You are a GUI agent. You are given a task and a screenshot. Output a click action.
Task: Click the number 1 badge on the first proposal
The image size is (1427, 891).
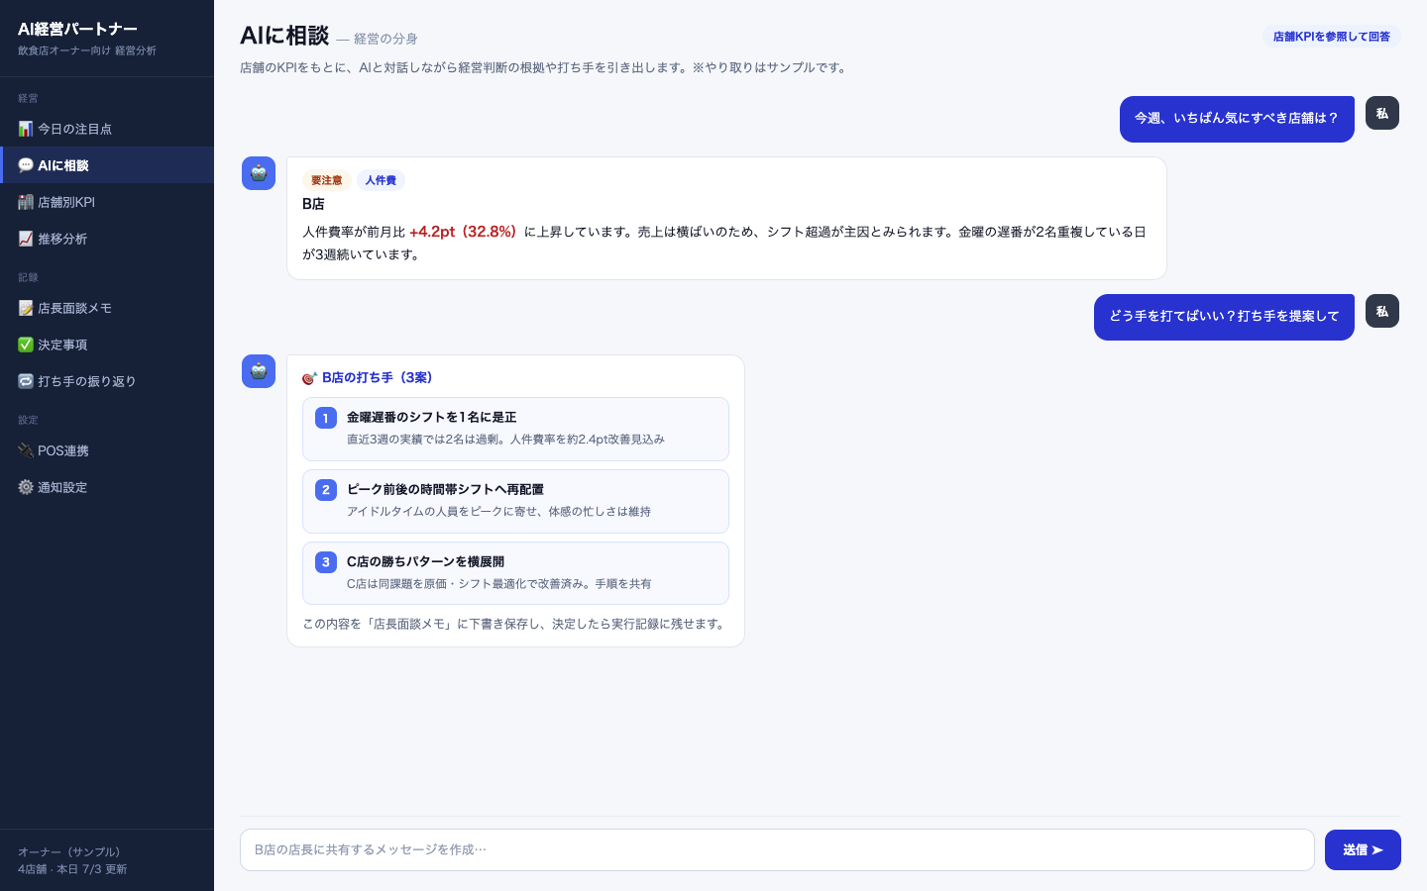[x=326, y=418]
